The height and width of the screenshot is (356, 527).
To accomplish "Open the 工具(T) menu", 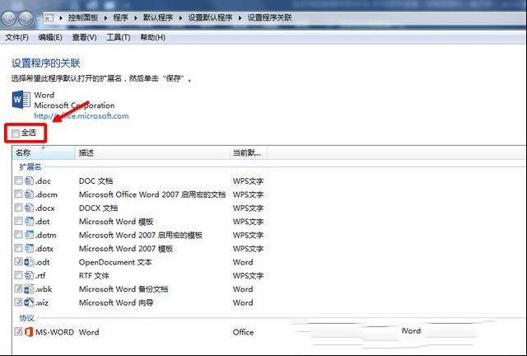I will click(119, 37).
